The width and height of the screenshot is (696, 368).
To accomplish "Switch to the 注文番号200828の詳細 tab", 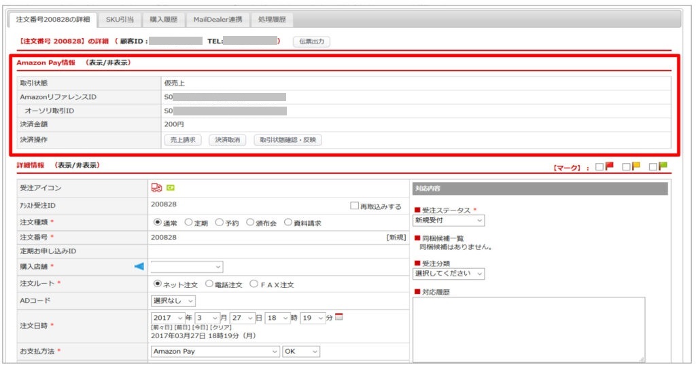I will coord(53,20).
